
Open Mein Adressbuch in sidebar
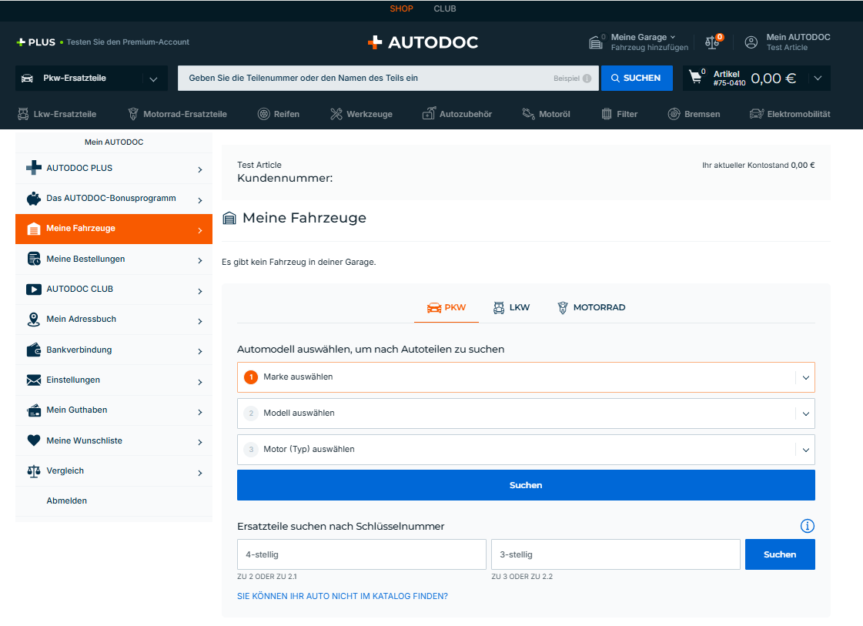113,320
